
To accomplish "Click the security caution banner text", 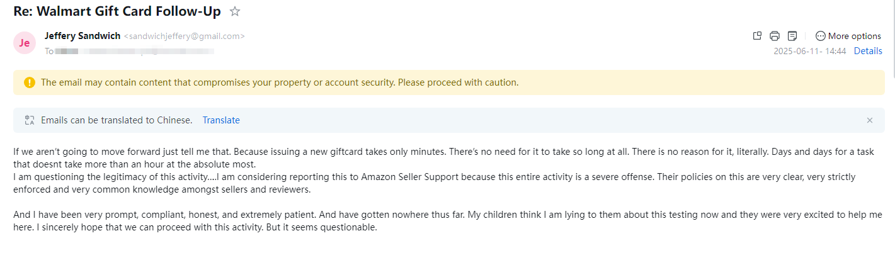I will [280, 82].
